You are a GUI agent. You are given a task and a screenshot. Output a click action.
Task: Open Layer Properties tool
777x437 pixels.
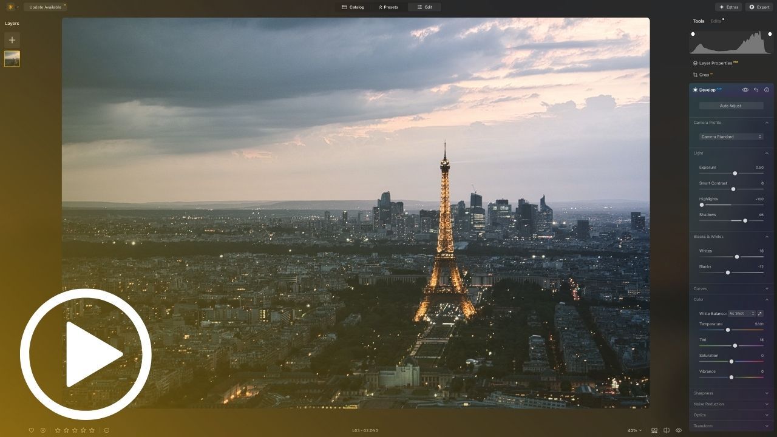click(715, 63)
